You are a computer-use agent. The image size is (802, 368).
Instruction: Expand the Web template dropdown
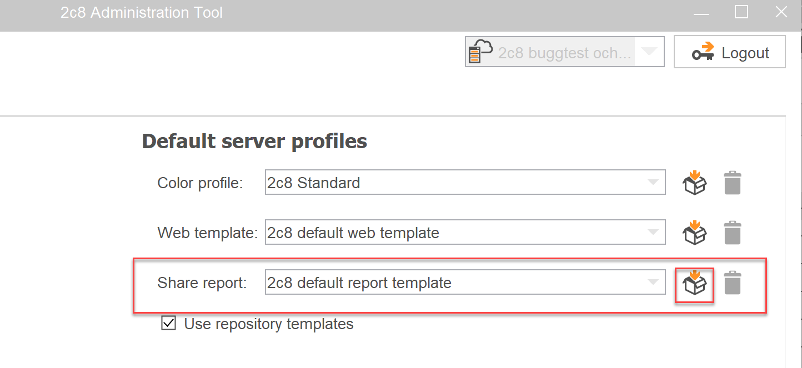[x=465, y=233]
